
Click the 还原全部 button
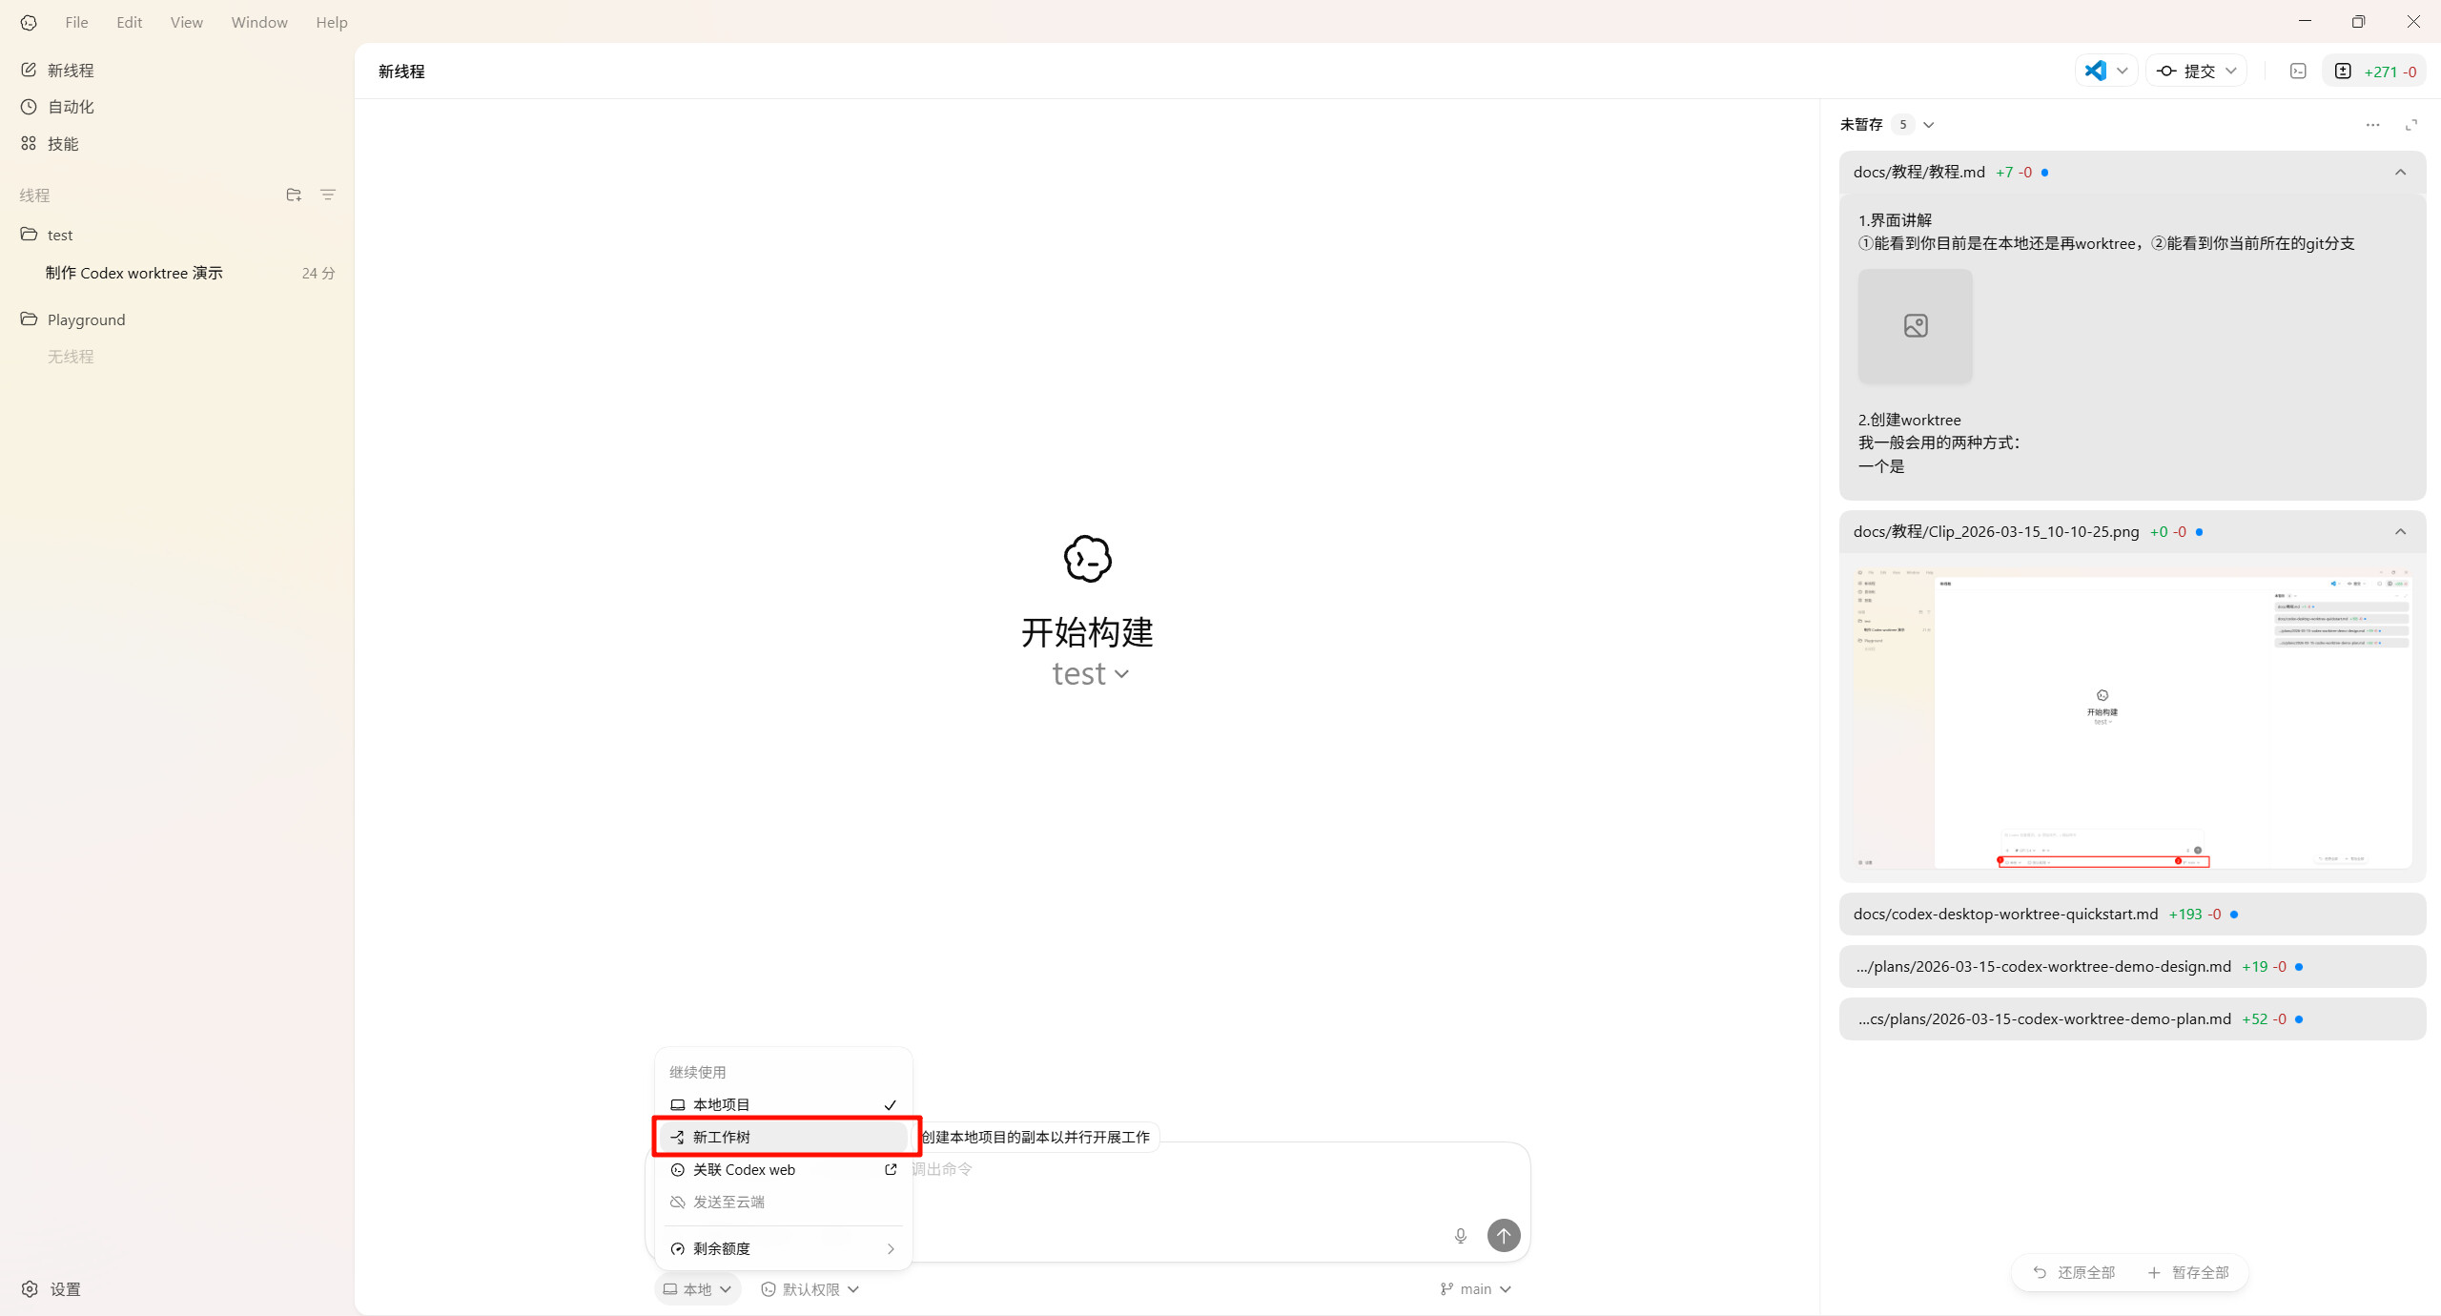2074,1272
